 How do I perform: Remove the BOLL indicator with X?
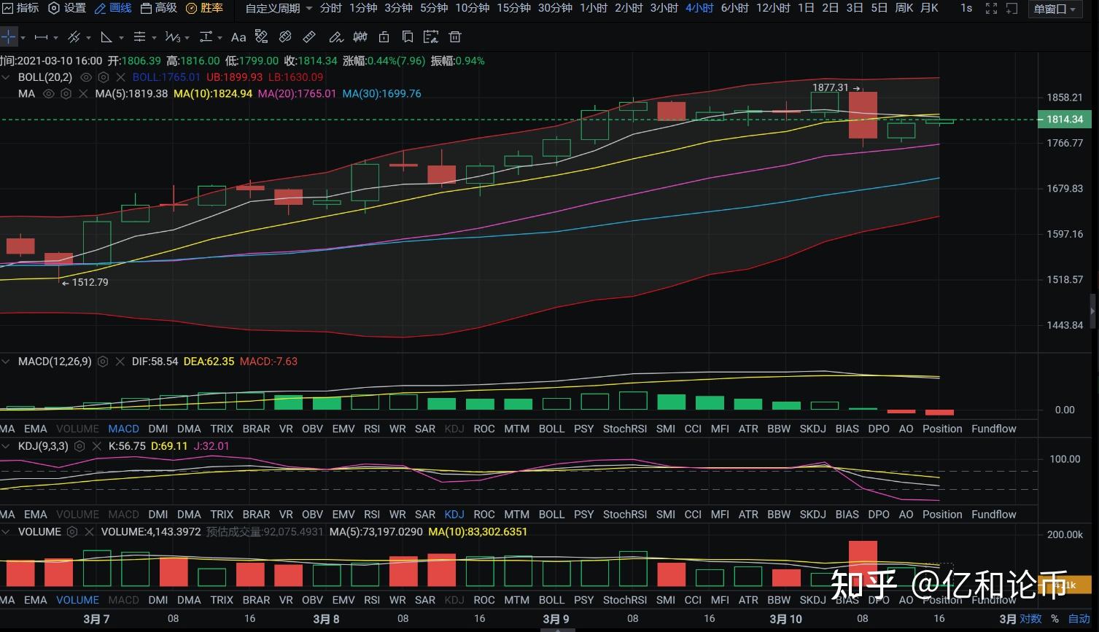(x=120, y=77)
